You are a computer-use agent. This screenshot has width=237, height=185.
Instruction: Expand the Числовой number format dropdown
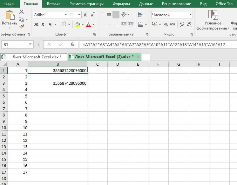[x=191, y=15]
